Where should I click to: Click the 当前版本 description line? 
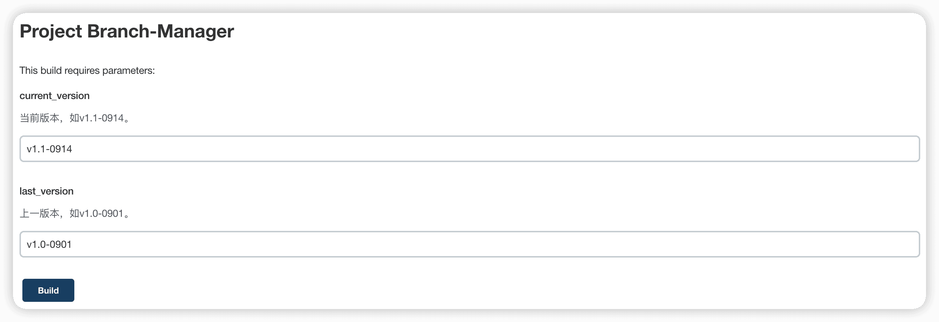click(75, 118)
